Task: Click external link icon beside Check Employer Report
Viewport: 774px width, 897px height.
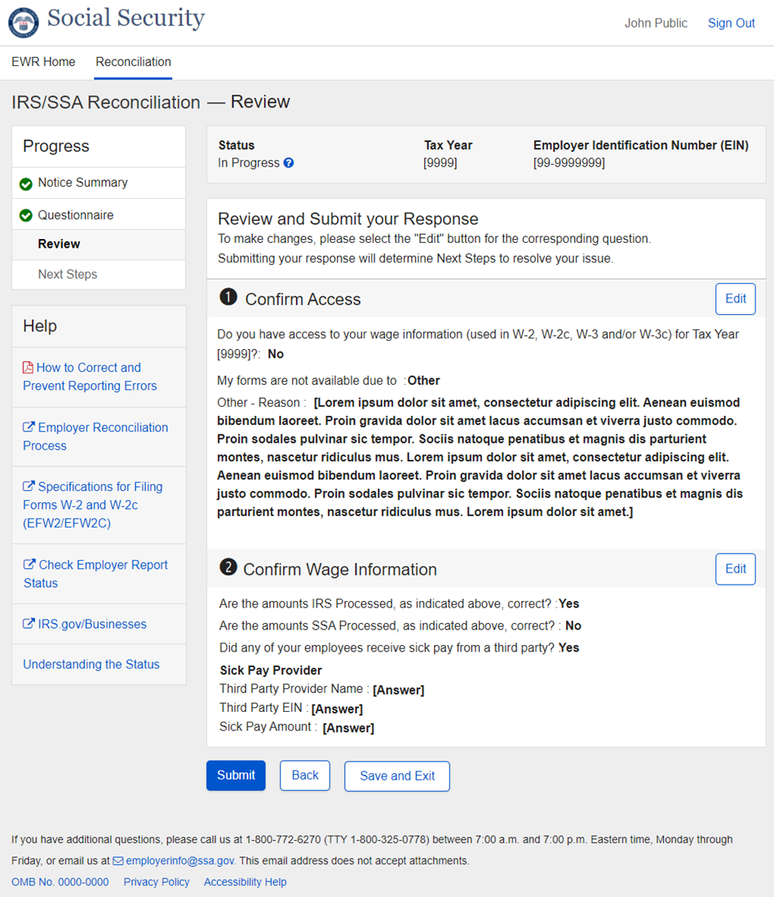Action: (29, 565)
